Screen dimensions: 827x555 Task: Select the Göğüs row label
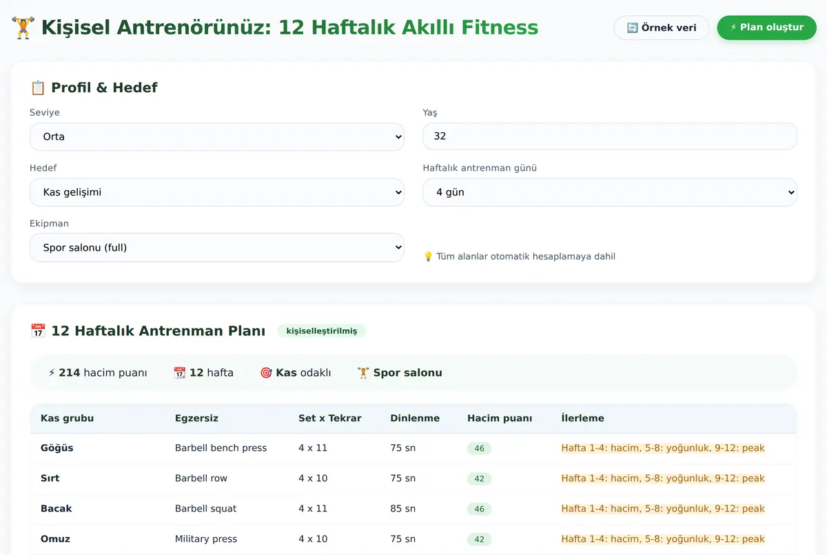click(x=57, y=448)
